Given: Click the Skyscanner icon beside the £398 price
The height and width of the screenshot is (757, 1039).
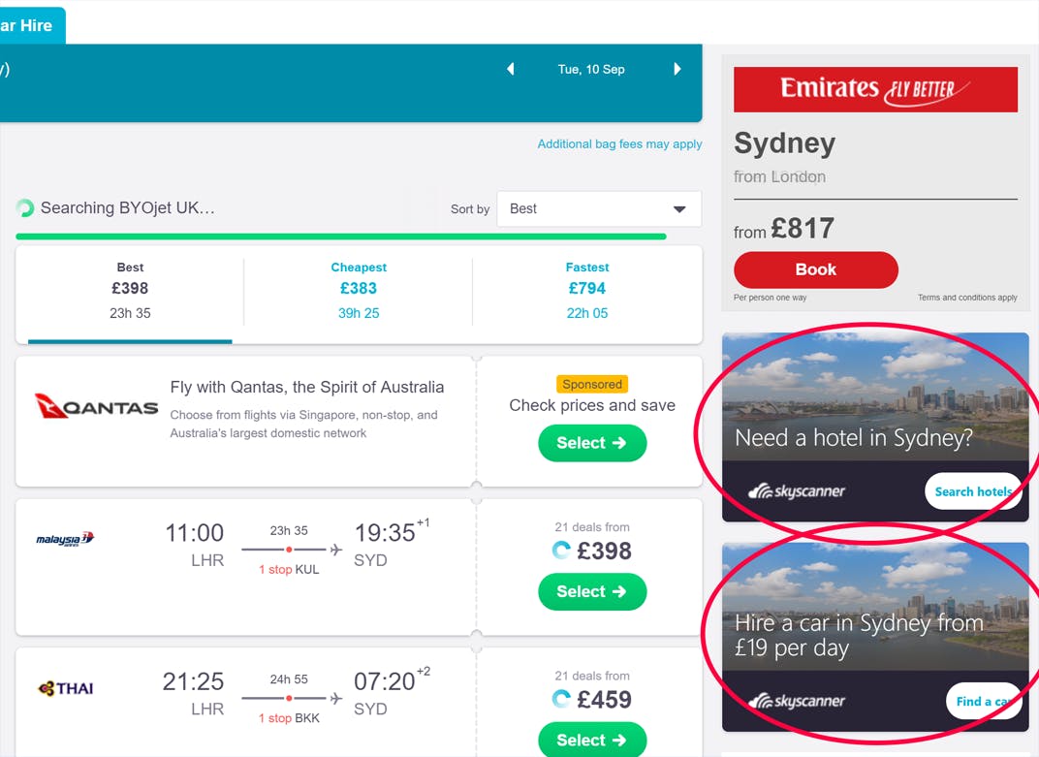Looking at the screenshot, I should coord(560,550).
